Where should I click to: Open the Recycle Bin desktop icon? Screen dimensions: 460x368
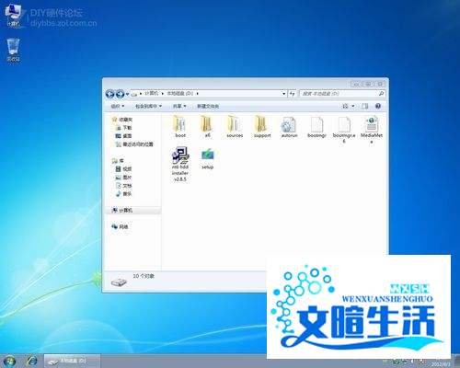(x=13, y=51)
